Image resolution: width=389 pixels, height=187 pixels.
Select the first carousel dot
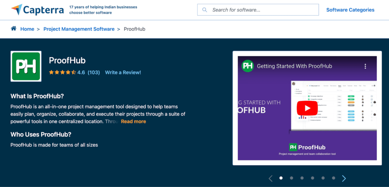(281, 178)
